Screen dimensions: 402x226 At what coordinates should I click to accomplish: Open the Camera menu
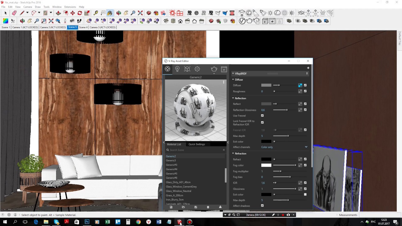28,7
